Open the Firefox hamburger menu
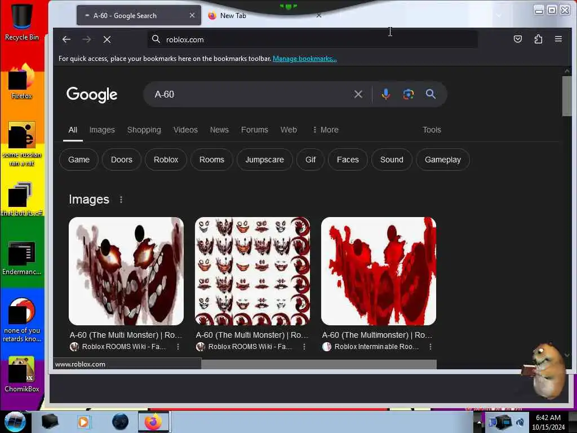The height and width of the screenshot is (433, 577). pyautogui.click(x=558, y=39)
